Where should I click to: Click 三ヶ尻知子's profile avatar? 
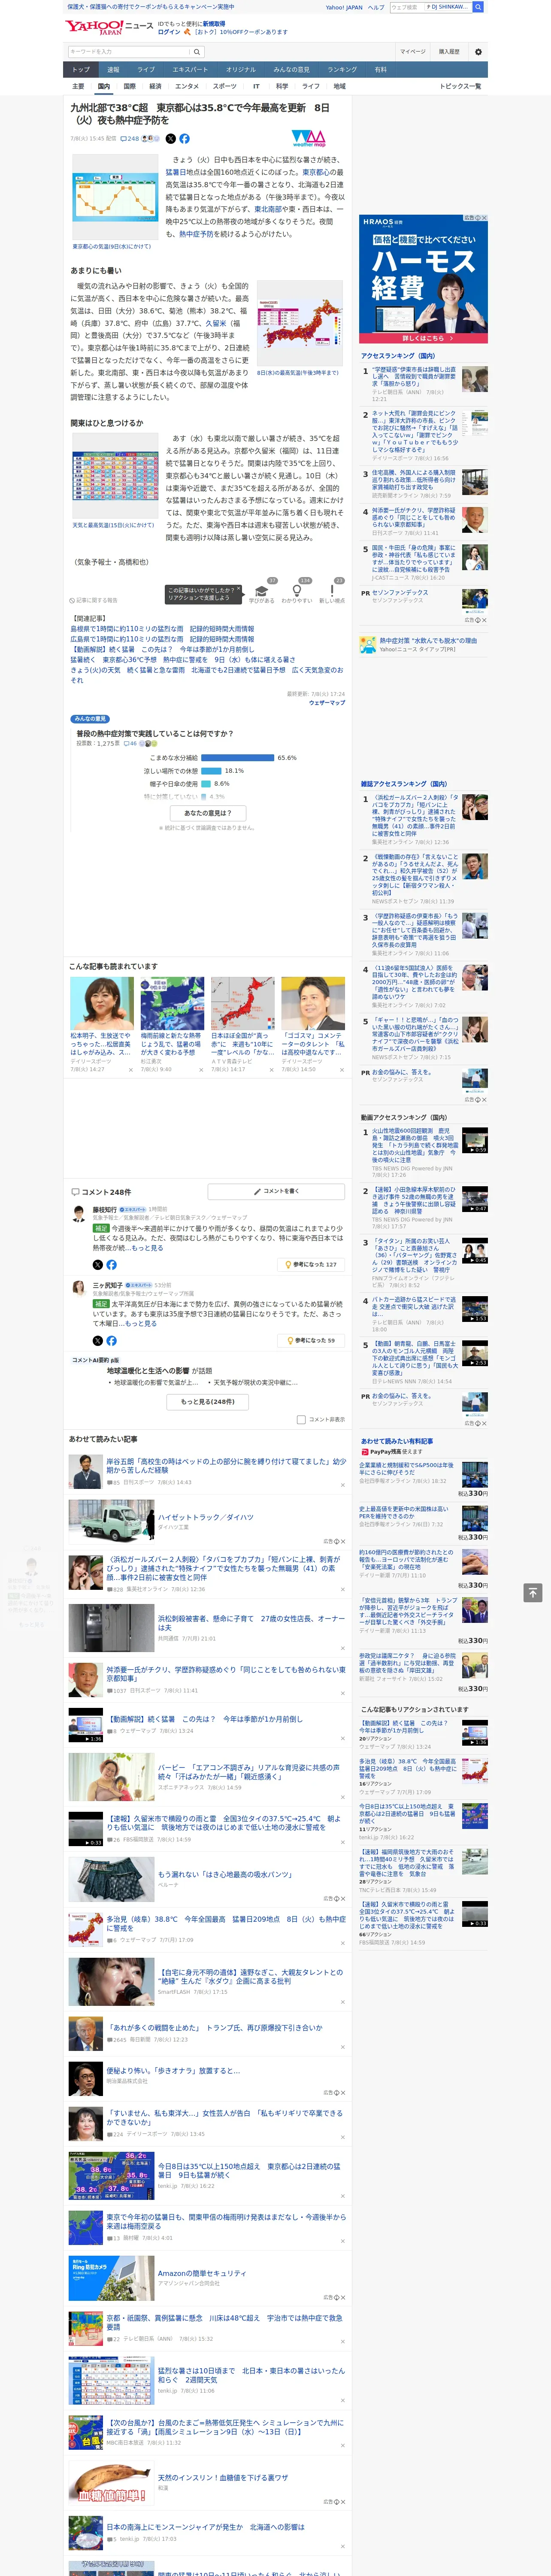click(78, 1288)
